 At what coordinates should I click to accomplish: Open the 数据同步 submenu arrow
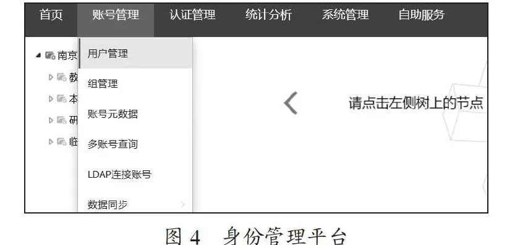182,204
